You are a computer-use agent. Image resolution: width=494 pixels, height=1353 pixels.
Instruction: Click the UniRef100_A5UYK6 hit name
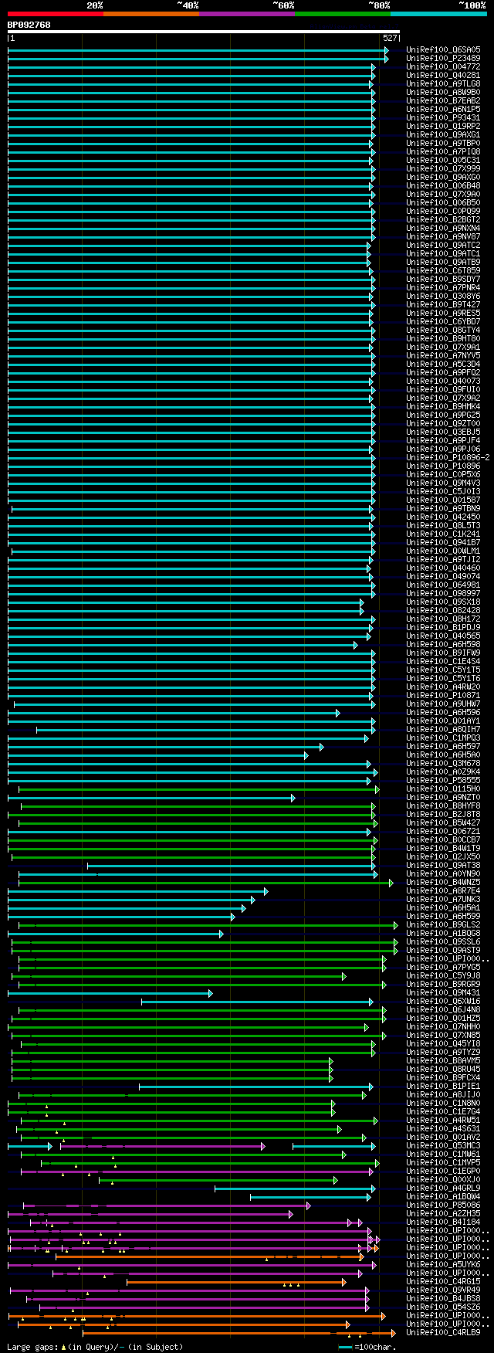[x=443, y=1265]
